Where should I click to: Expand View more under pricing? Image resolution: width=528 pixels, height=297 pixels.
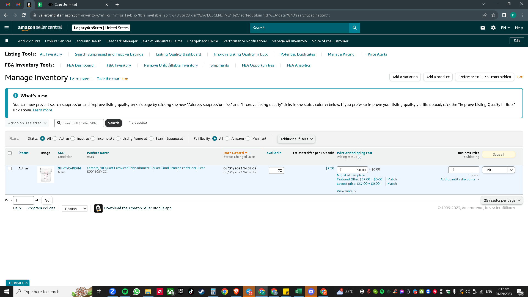point(346,191)
